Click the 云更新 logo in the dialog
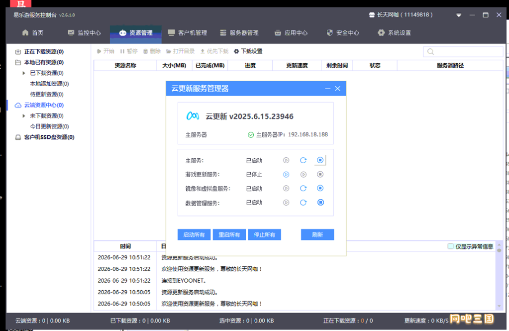Screen dimensions: 509x331 tap(193, 116)
